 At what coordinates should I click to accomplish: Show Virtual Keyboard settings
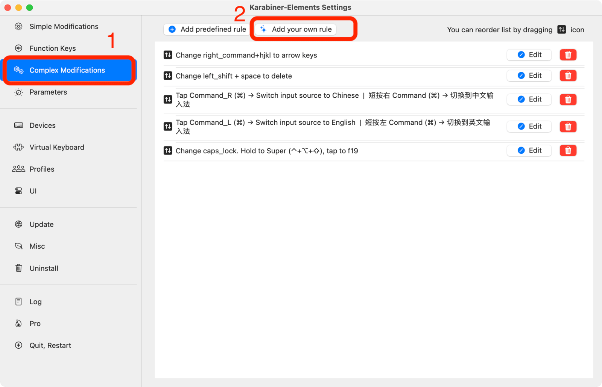click(x=68, y=147)
